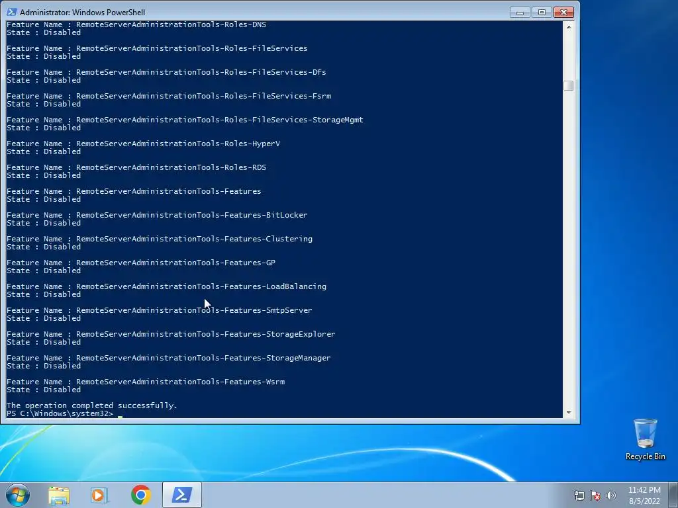This screenshot has width=678, height=508.
Task: Click the text RemoteServerAdministrationTools-Features-StorageExplorer
Action: click(206, 334)
